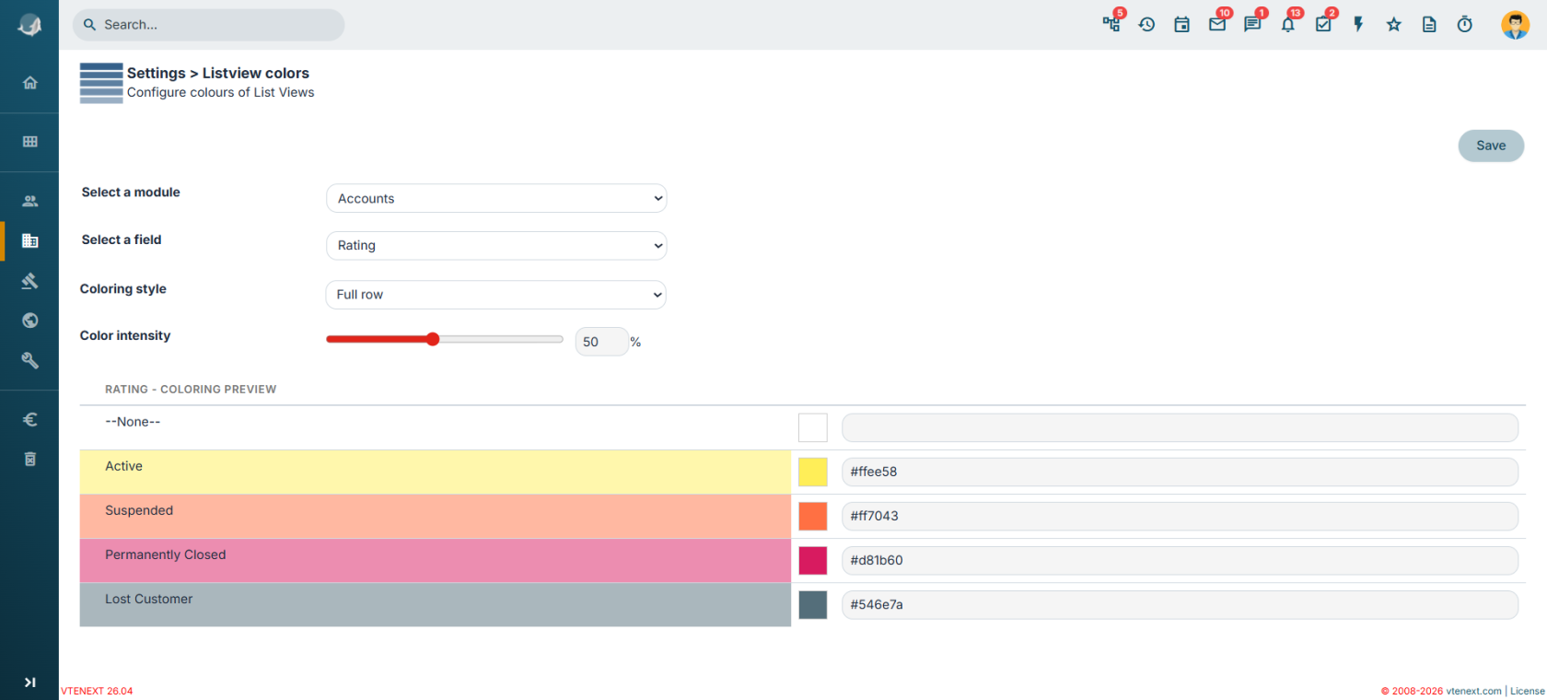This screenshot has width=1547, height=700.
Task: Open the Home sidebar icon
Action: pyautogui.click(x=30, y=83)
